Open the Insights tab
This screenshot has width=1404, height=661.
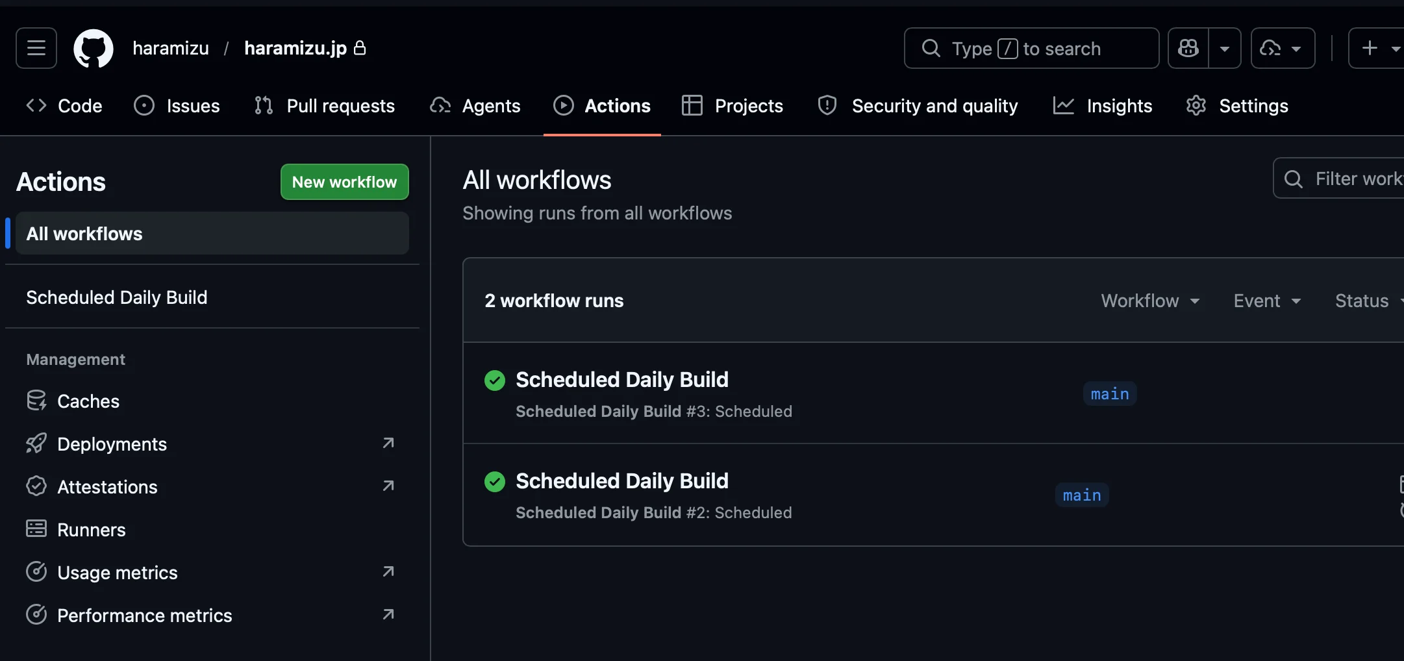[1103, 106]
